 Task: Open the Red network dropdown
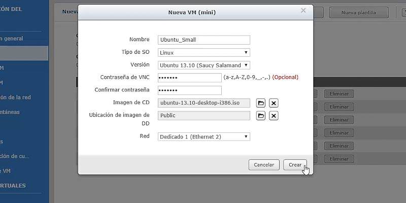[x=204, y=137]
